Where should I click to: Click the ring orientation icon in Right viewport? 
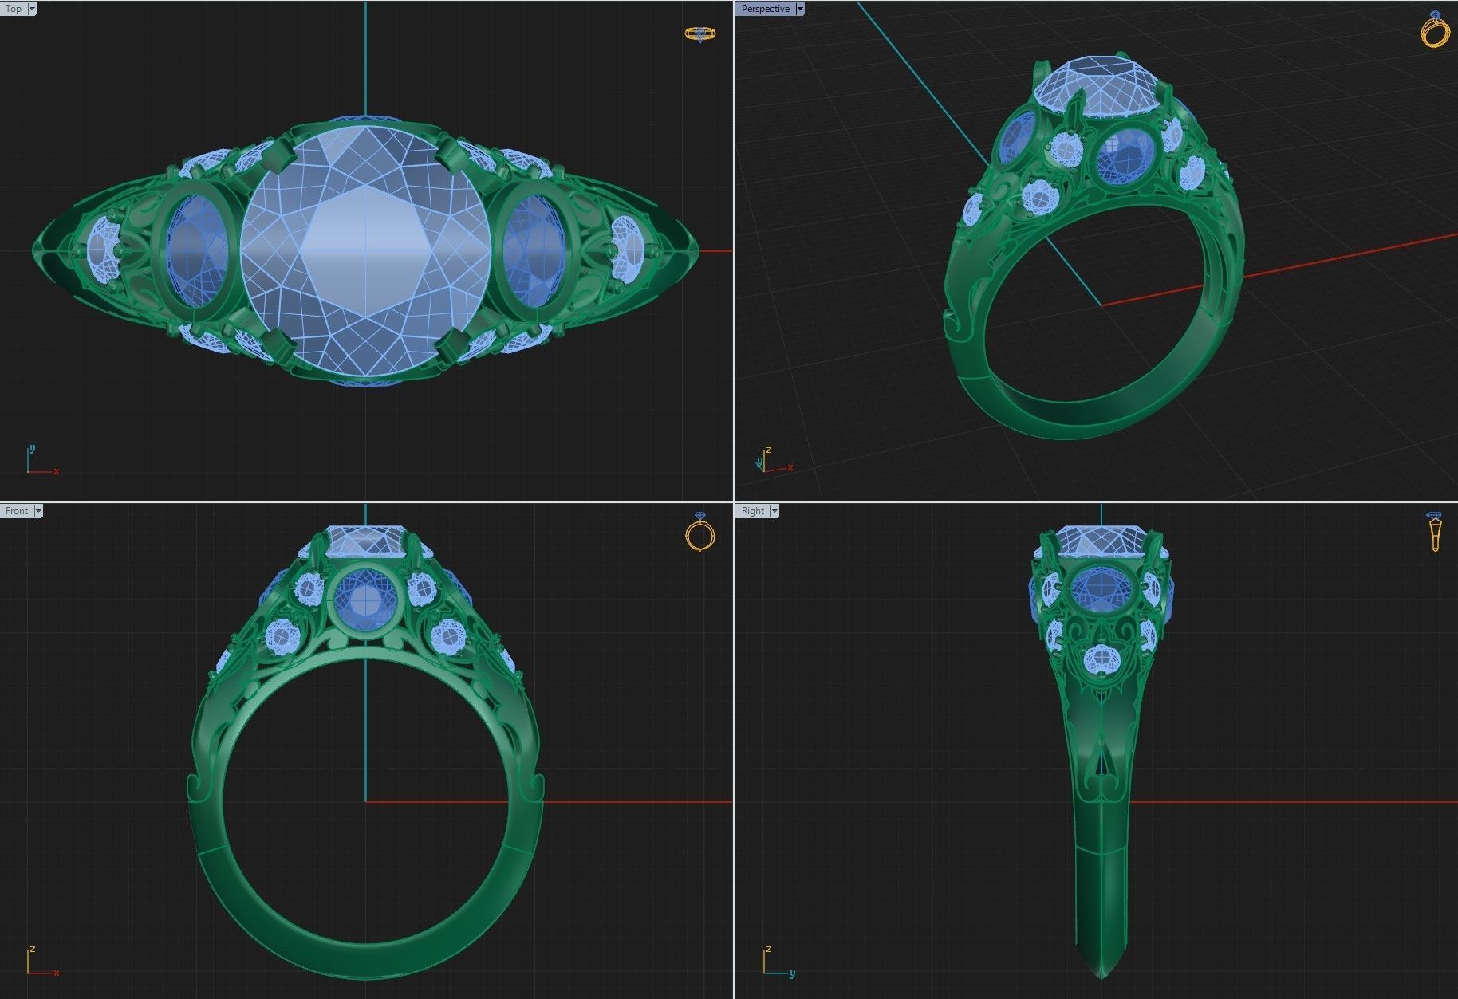(1435, 532)
